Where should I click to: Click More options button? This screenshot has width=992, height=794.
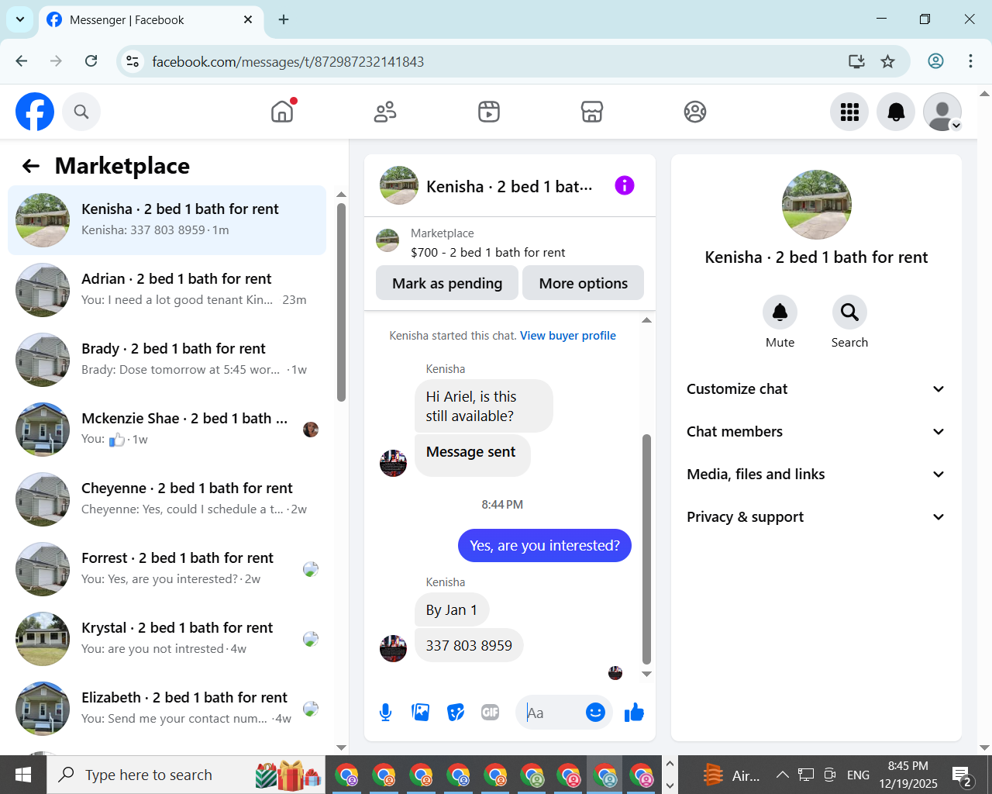click(584, 283)
